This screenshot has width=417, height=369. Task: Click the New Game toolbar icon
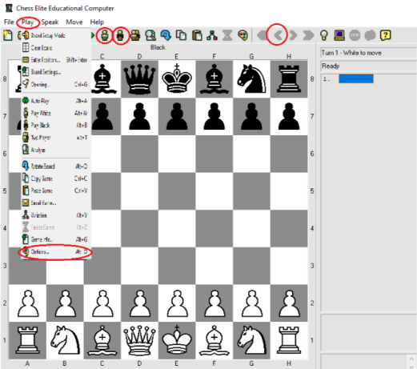pyautogui.click(x=7, y=35)
